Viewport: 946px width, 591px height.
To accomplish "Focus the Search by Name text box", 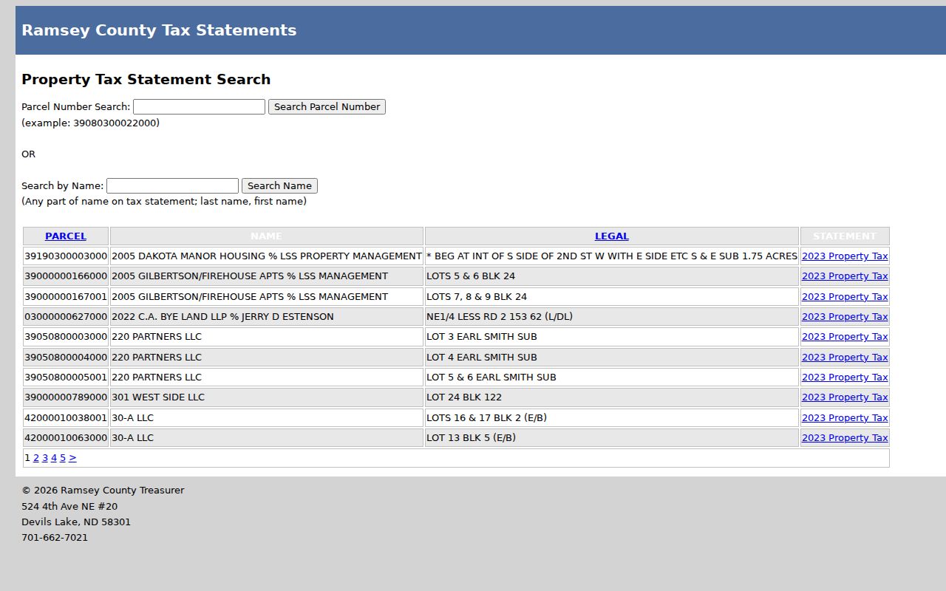I will point(172,185).
